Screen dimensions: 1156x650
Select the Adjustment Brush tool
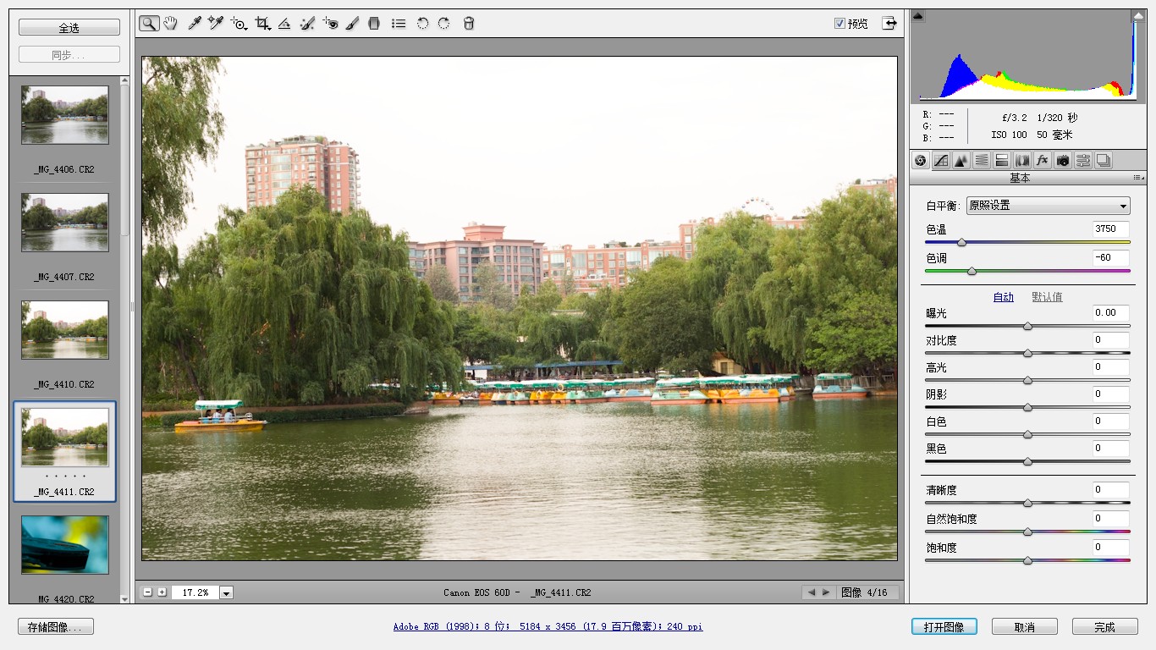click(x=353, y=24)
